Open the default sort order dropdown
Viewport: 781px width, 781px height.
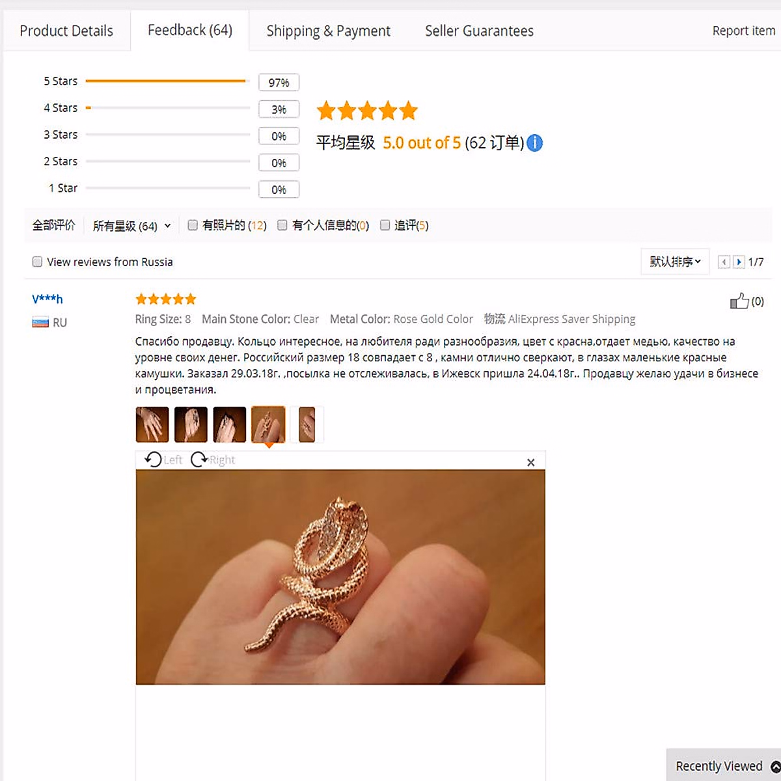point(675,262)
